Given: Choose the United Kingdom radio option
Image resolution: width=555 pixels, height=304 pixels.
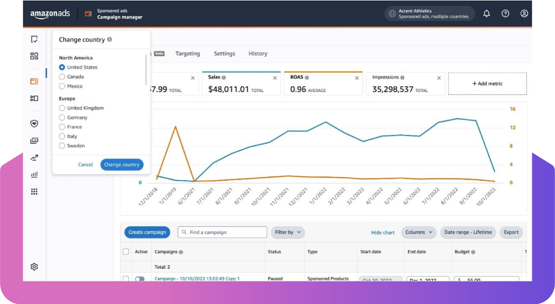Looking at the screenshot, I should click(x=62, y=108).
